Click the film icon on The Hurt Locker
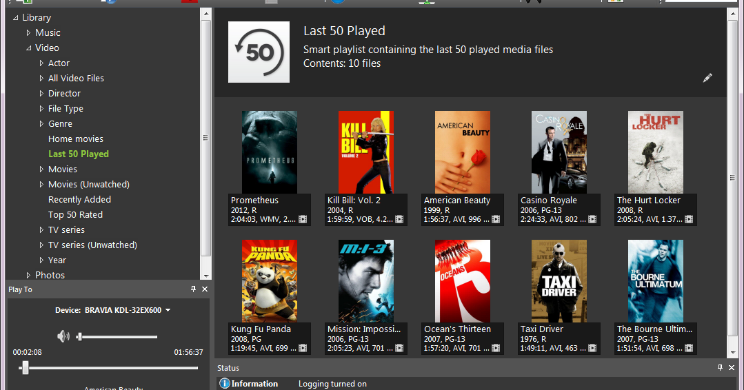This screenshot has height=390, width=744. 689,219
